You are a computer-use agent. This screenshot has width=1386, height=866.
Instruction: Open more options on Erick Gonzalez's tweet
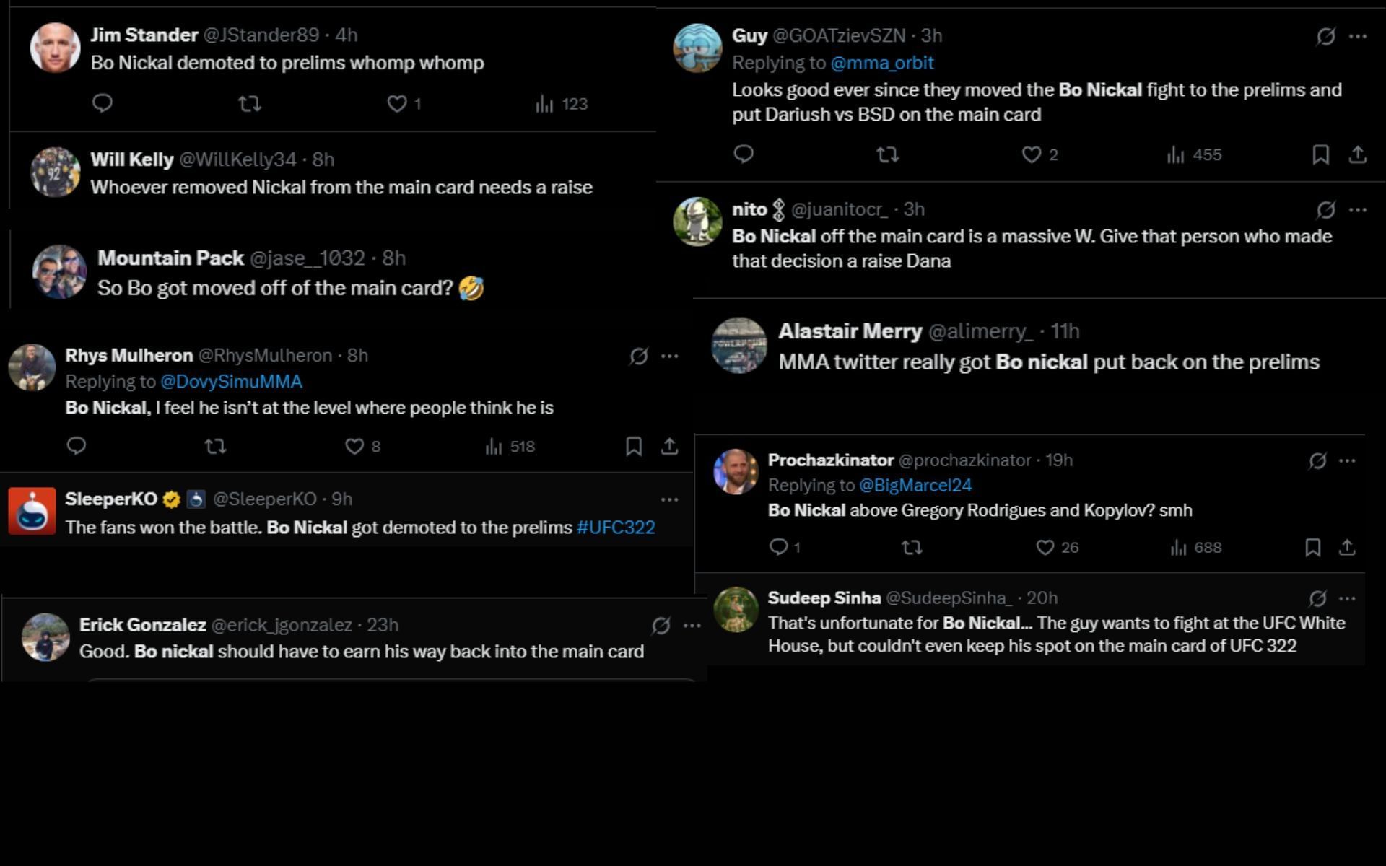tap(691, 627)
